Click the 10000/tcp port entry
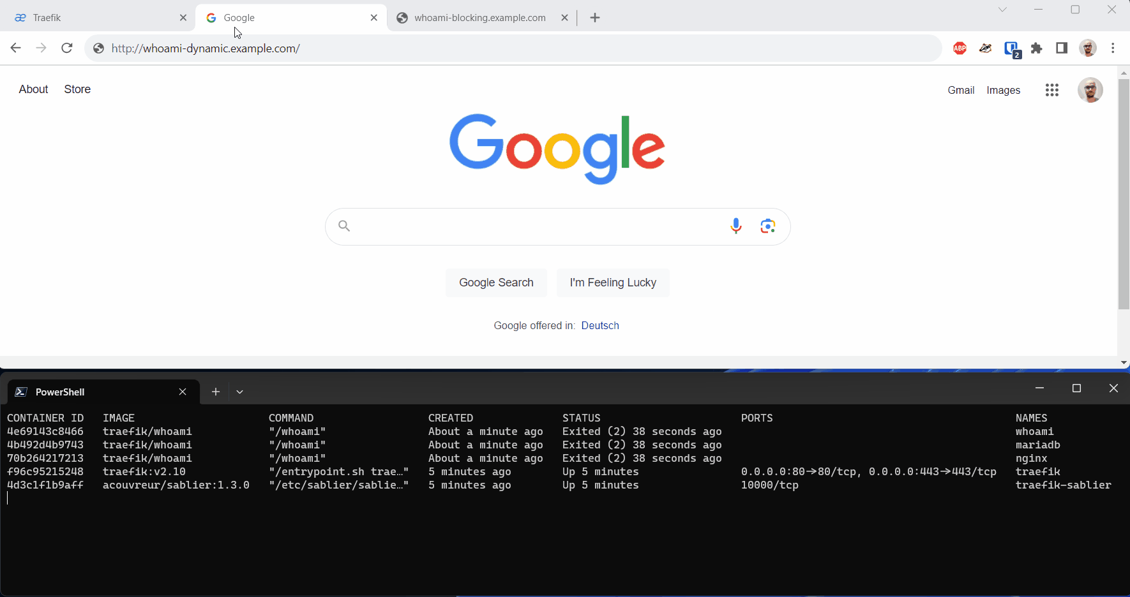Viewport: 1130px width, 597px height. 770,485
